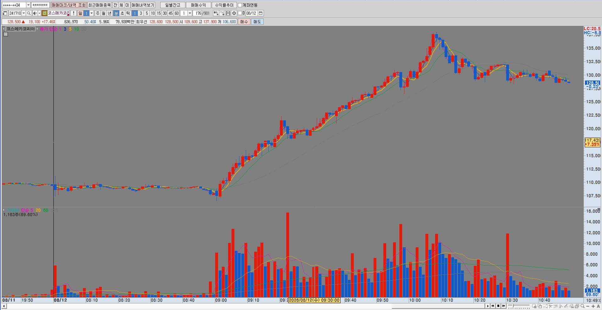Click the 매매수익 button
Screen dimensions: 602x310
click(198, 5)
